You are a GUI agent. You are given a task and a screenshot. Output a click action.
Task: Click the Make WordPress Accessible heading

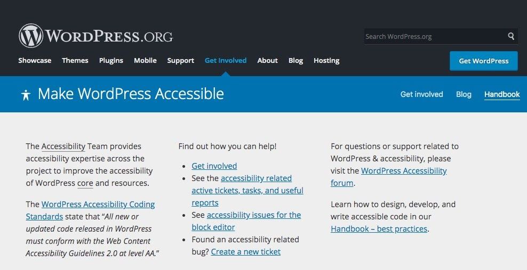point(131,94)
